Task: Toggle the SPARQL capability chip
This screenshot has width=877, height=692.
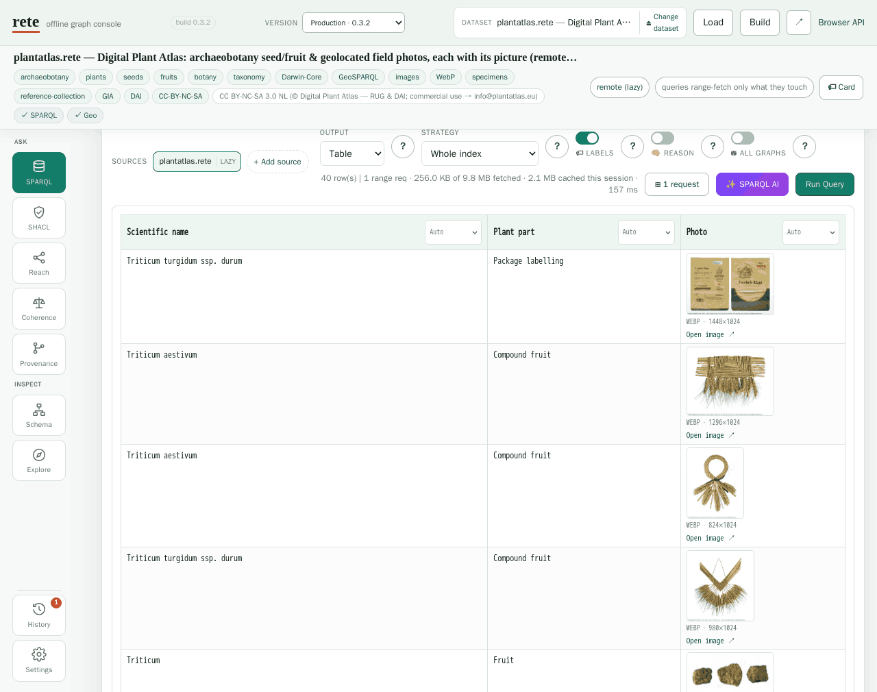Action: point(39,115)
